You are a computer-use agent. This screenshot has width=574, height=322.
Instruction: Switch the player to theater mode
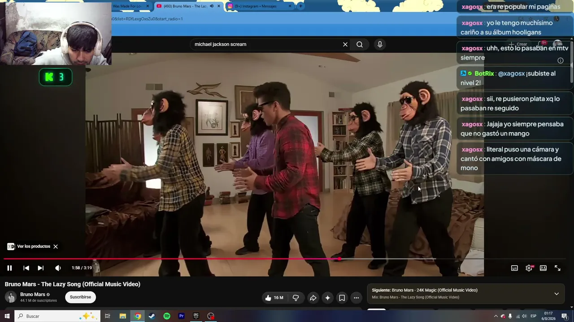point(543,268)
